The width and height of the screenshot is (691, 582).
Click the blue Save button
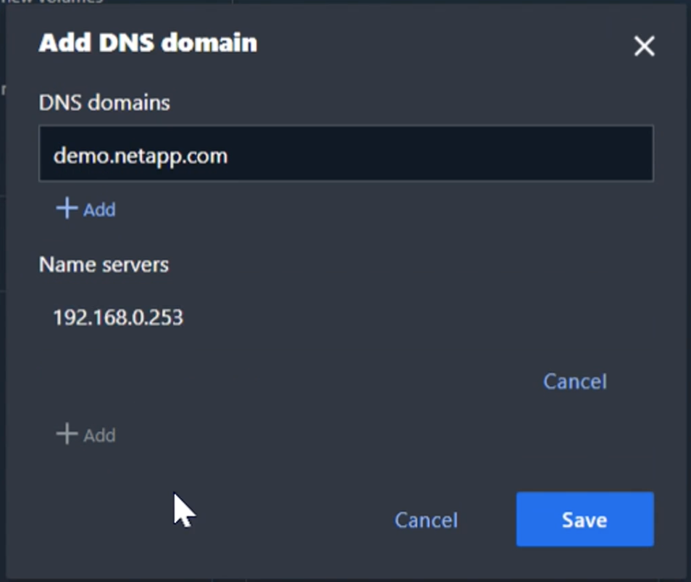pos(585,520)
